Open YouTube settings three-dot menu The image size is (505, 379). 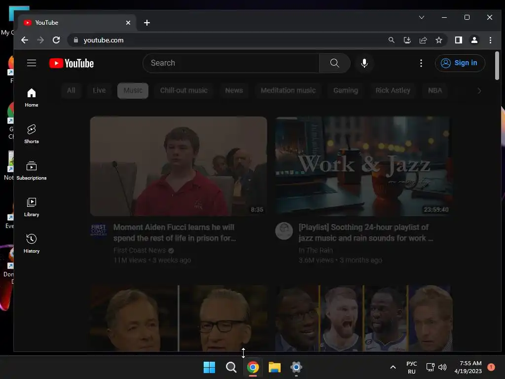pos(421,63)
